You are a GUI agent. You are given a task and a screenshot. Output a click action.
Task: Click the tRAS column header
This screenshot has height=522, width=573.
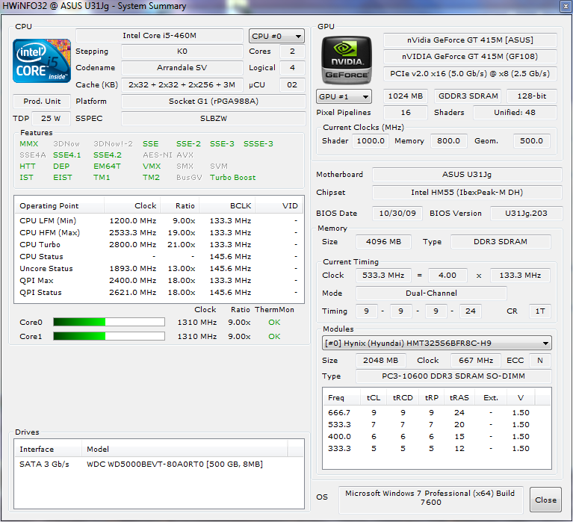tap(459, 398)
